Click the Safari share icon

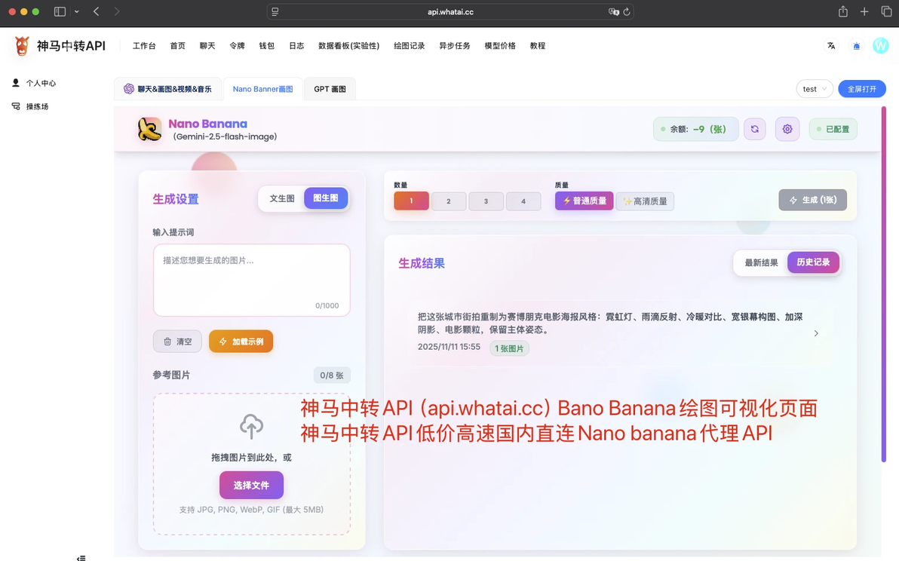click(843, 11)
